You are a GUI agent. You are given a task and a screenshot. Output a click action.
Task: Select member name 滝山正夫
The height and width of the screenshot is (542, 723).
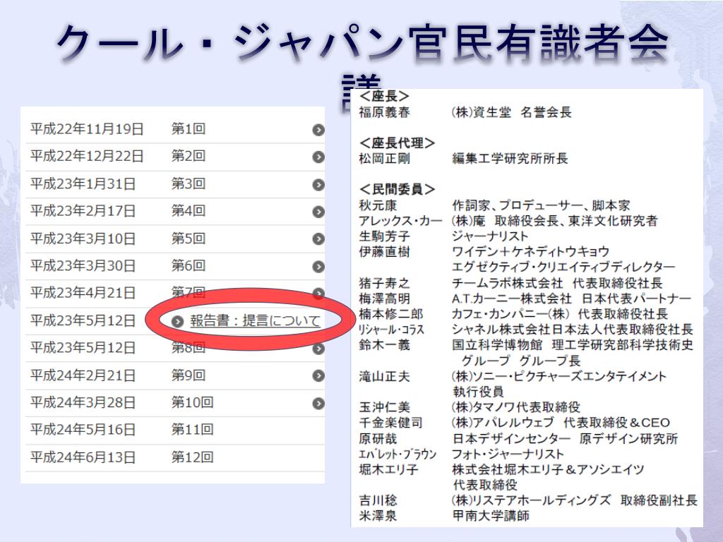click(x=384, y=376)
